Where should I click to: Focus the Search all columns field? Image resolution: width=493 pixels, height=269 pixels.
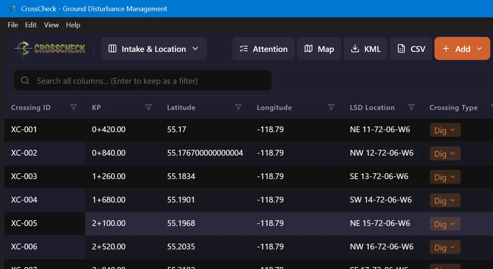click(x=143, y=80)
